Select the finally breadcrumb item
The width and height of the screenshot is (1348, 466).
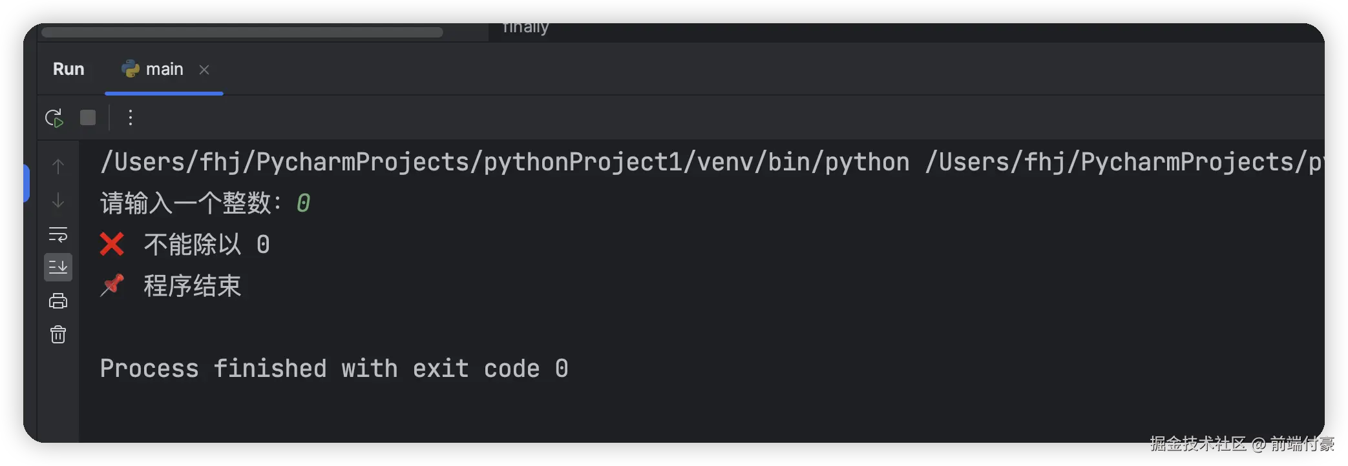(x=525, y=28)
